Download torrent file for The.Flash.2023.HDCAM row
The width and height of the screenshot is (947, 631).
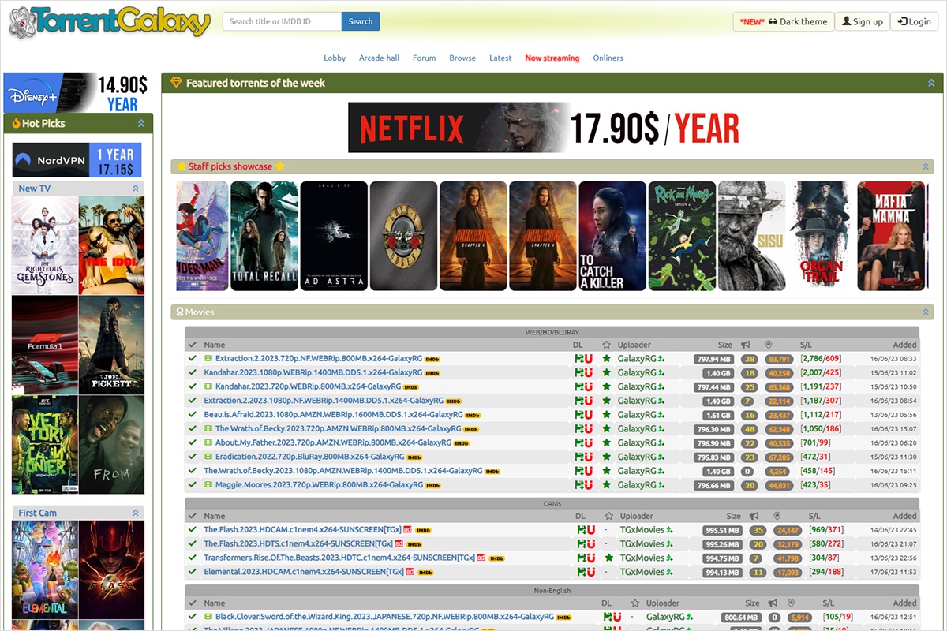click(x=582, y=530)
